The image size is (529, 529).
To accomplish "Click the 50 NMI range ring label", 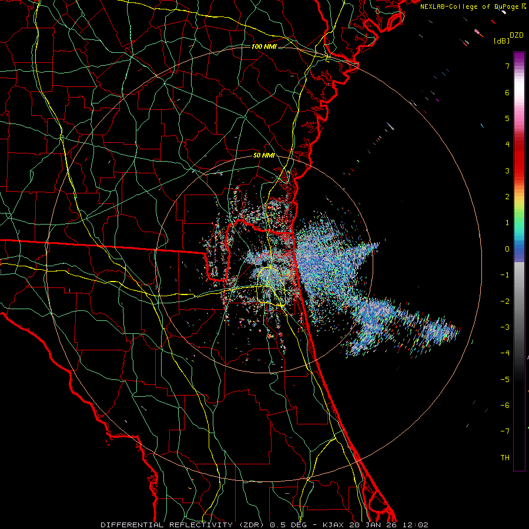I will click(264, 156).
